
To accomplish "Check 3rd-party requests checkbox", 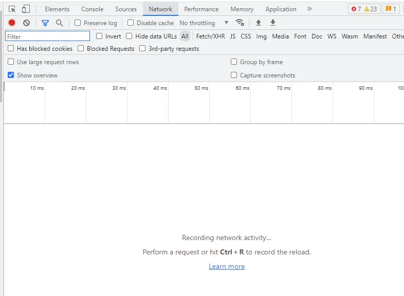I will tap(142, 48).
